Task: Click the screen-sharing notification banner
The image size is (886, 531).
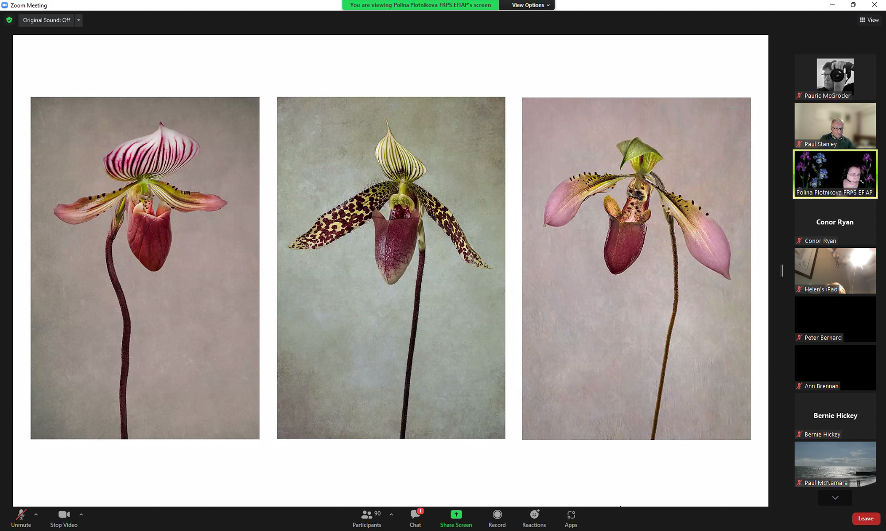Action: tap(420, 5)
